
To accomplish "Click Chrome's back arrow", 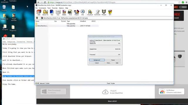I will point(38,2).
